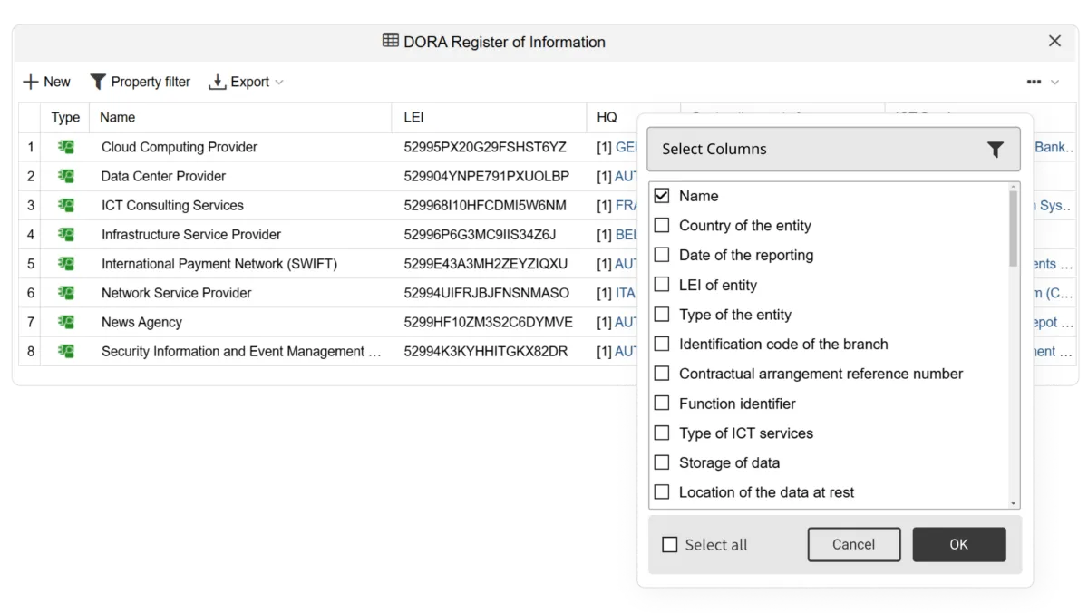Click the table icon beside DORA Register title
Screen dimensions: 1088x613
pos(391,41)
